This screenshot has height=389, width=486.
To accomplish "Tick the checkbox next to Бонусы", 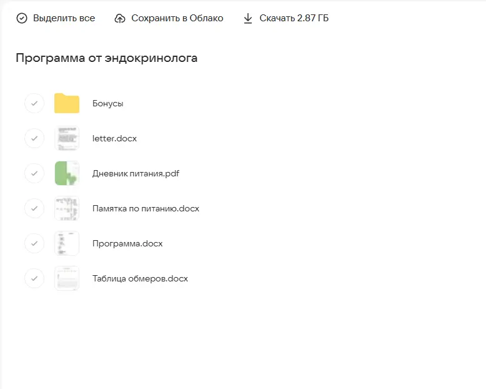I will pyautogui.click(x=34, y=103).
